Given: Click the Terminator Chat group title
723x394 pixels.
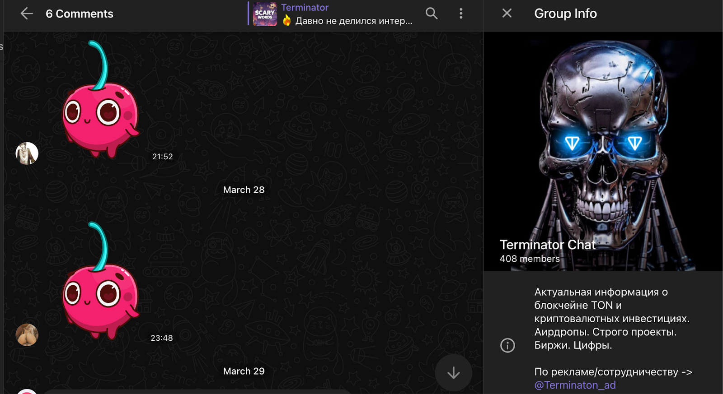Looking at the screenshot, I should [x=548, y=245].
